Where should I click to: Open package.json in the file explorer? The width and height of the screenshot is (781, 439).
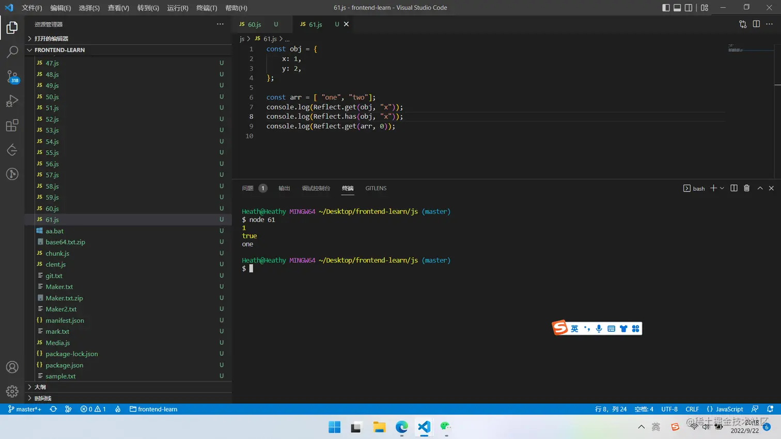[x=64, y=365]
